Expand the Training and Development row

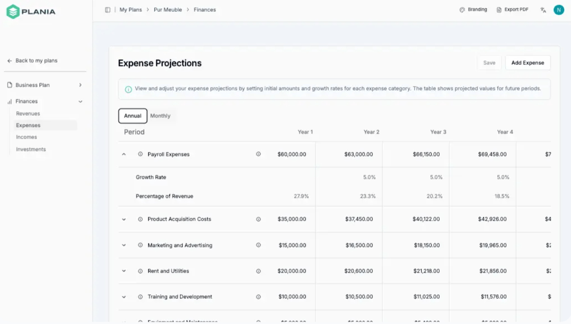pyautogui.click(x=124, y=297)
